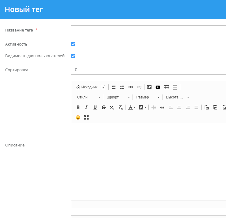Click the YouTube video embed icon
Image resolution: width=226 pixels, height=218 pixels.
(x=158, y=87)
